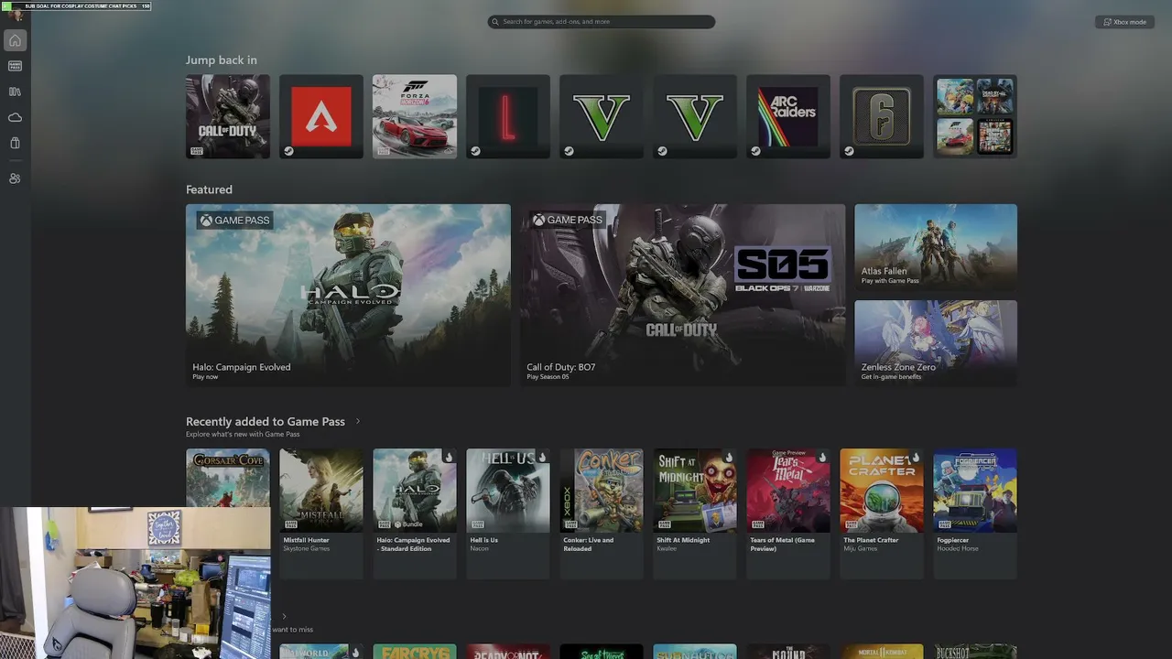The width and height of the screenshot is (1172, 659).
Task: Open the Mistfall Hunter game card
Action: click(x=321, y=513)
